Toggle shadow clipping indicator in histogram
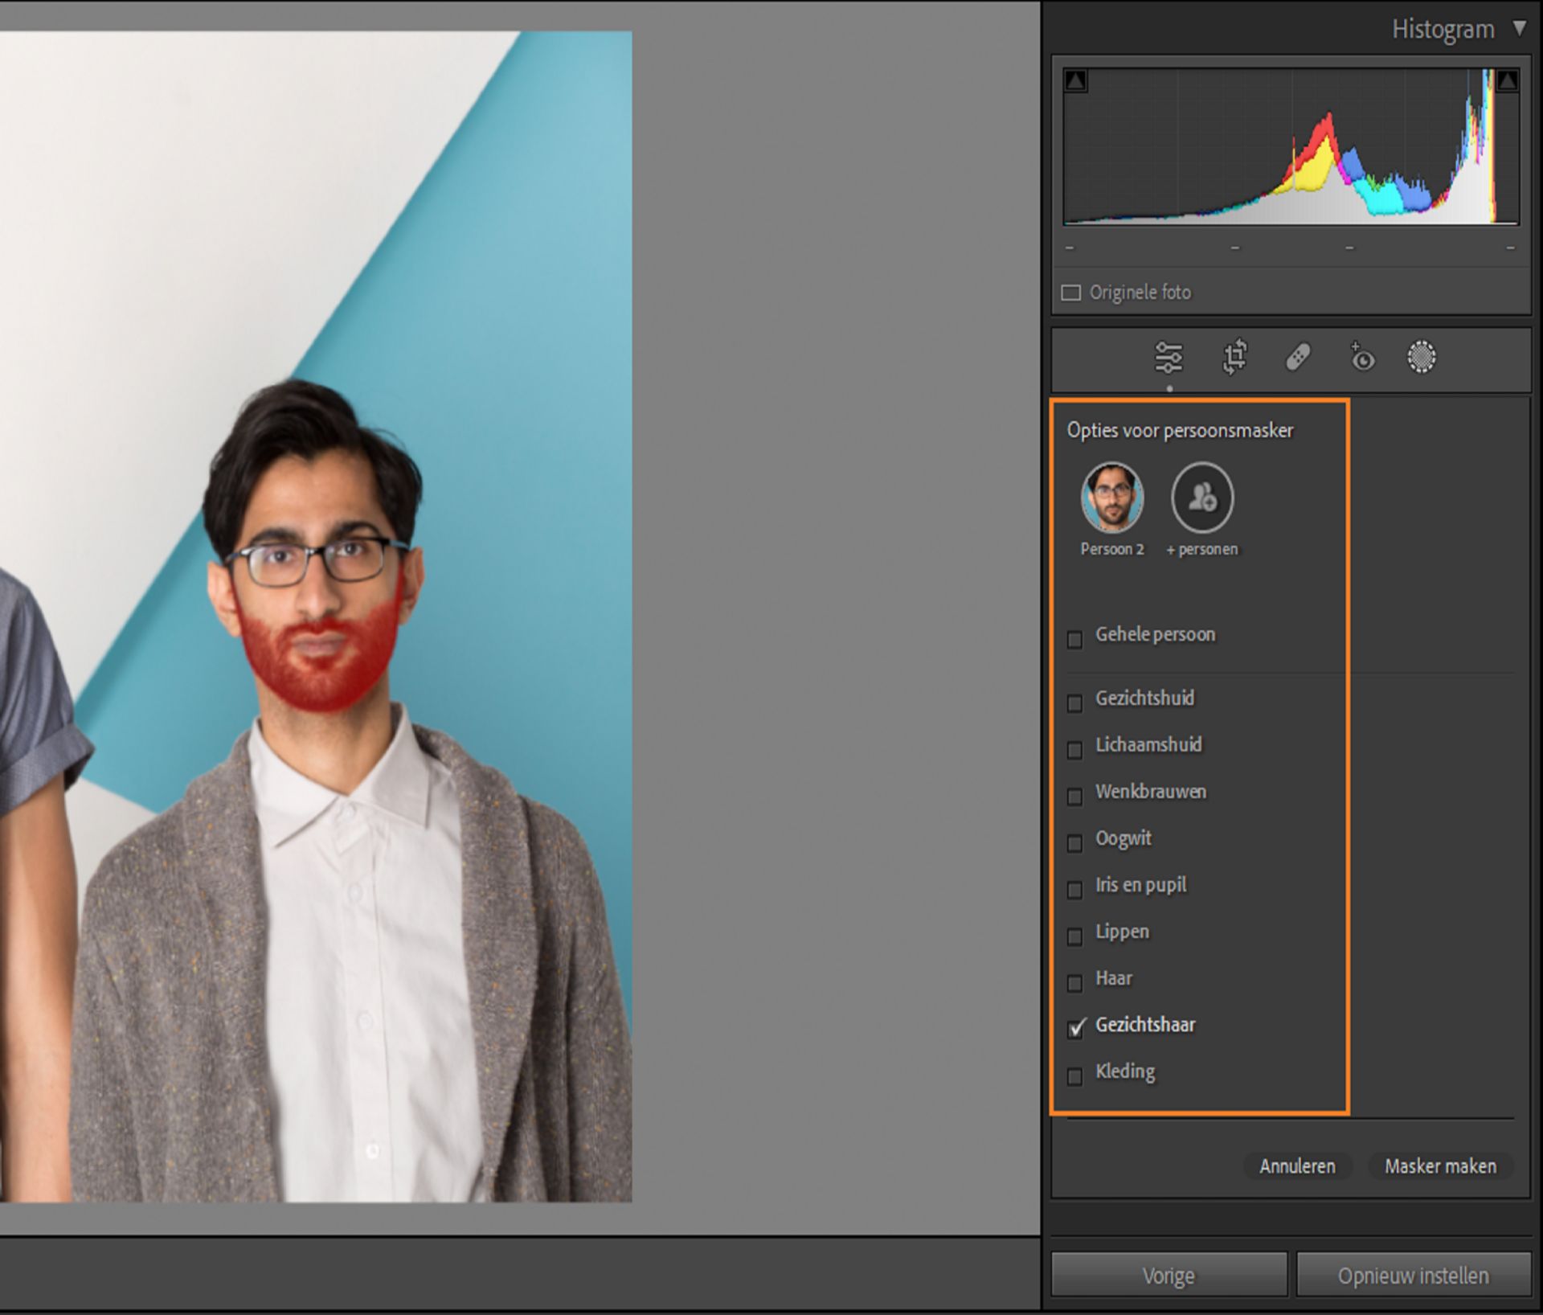The image size is (1543, 1315). [x=1076, y=80]
